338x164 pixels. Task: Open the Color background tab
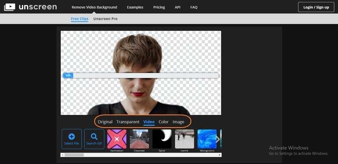click(x=163, y=122)
